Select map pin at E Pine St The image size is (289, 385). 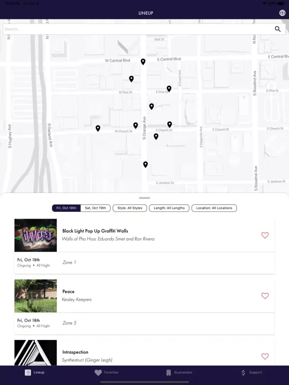click(169, 89)
